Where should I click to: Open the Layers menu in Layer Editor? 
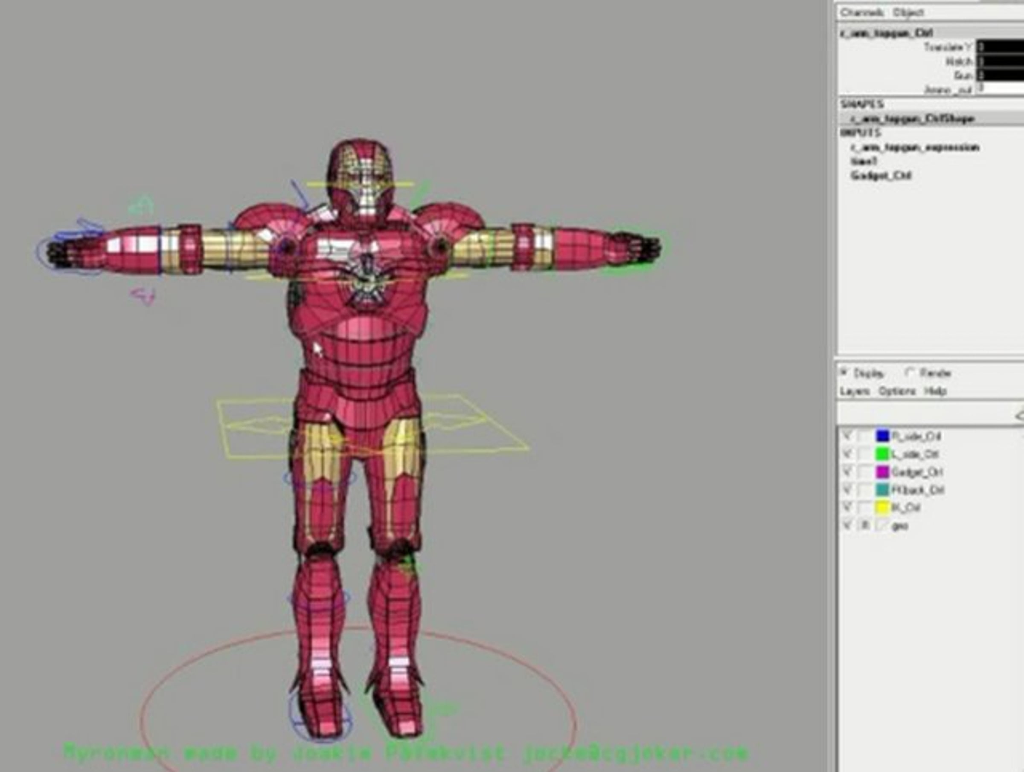coord(855,391)
